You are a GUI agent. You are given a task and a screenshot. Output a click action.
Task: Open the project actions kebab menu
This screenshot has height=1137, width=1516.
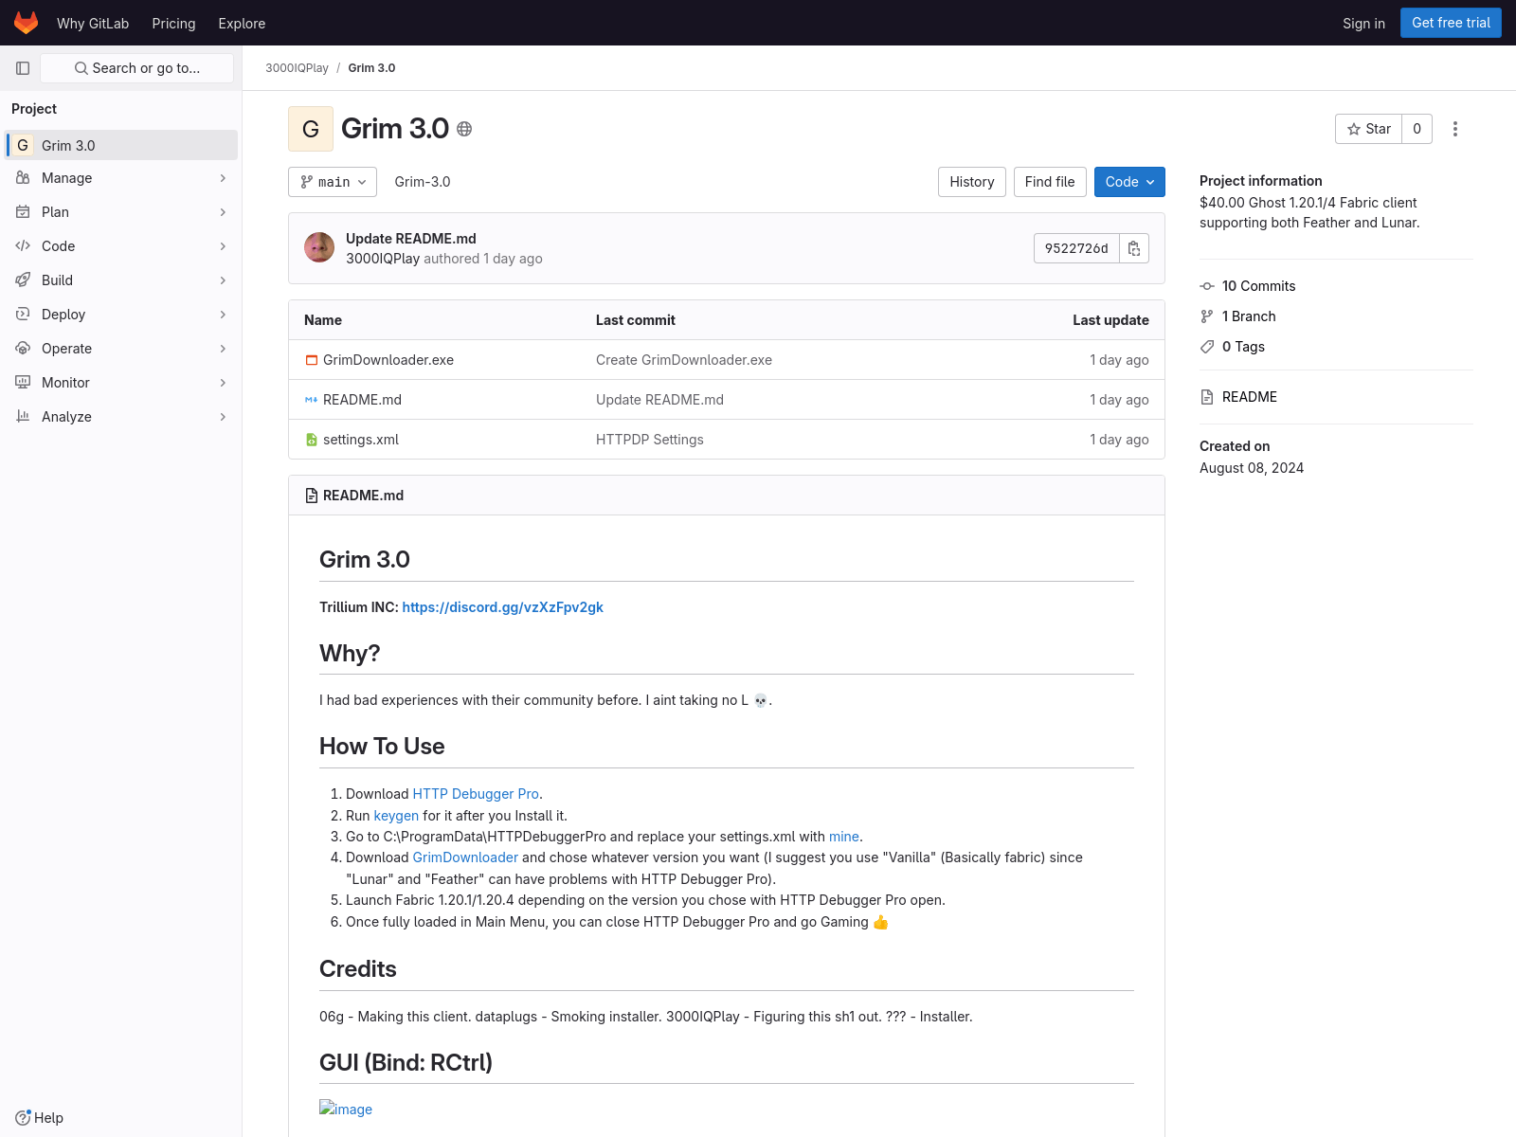[1455, 129]
